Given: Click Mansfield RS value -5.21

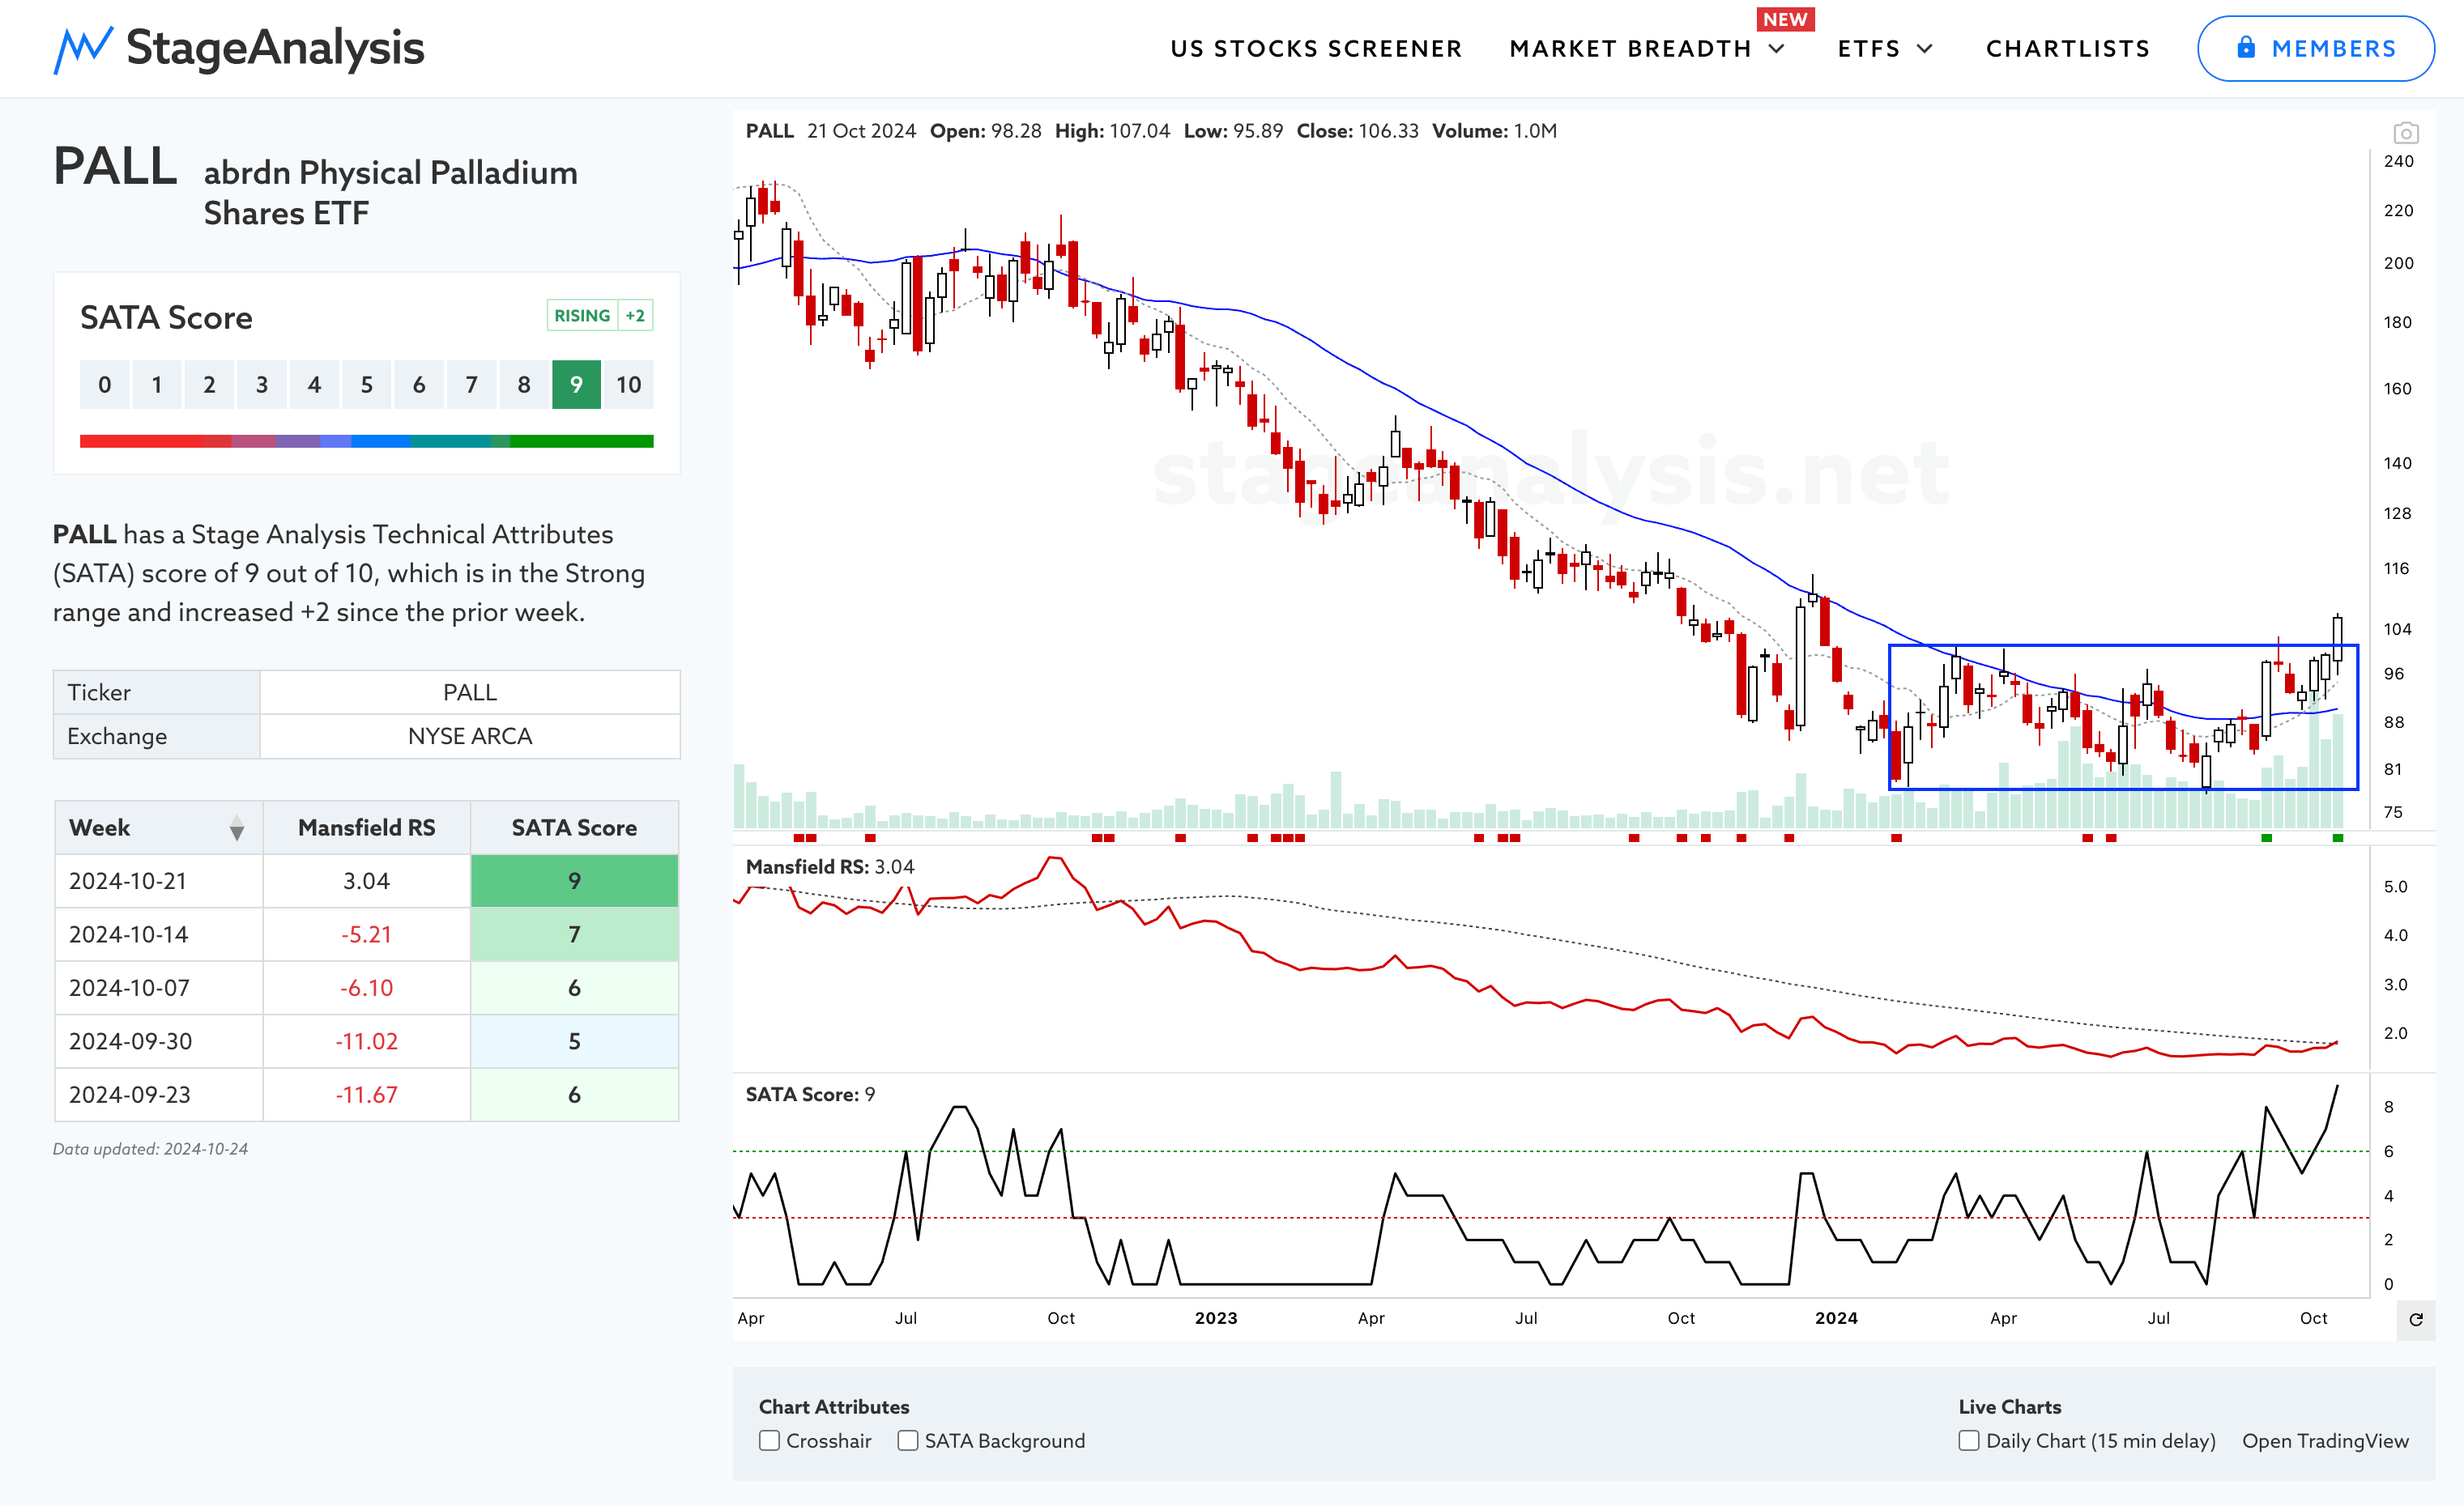Looking at the screenshot, I should [x=366, y=934].
